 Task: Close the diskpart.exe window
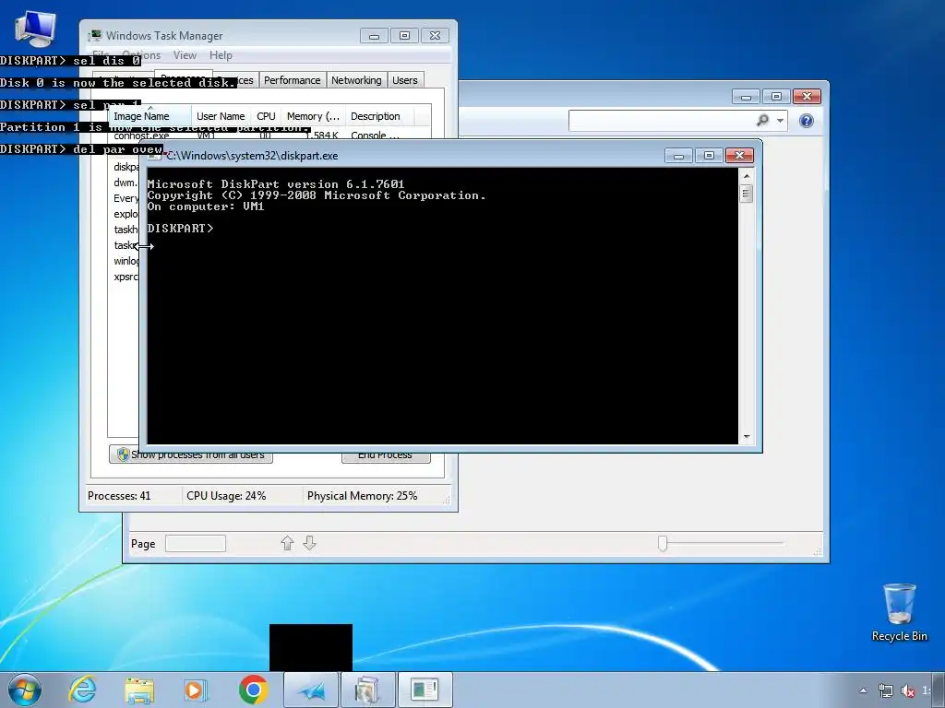click(x=739, y=156)
